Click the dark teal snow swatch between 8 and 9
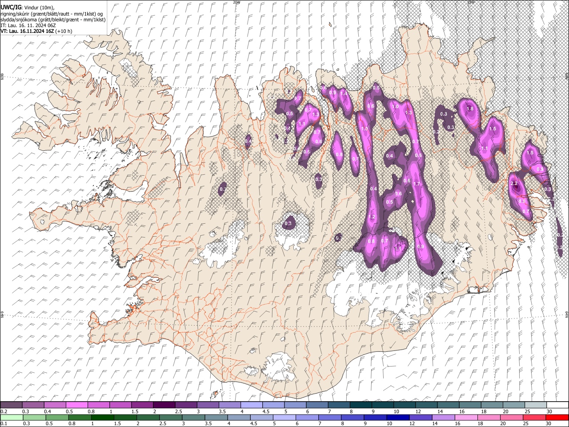 361,405
